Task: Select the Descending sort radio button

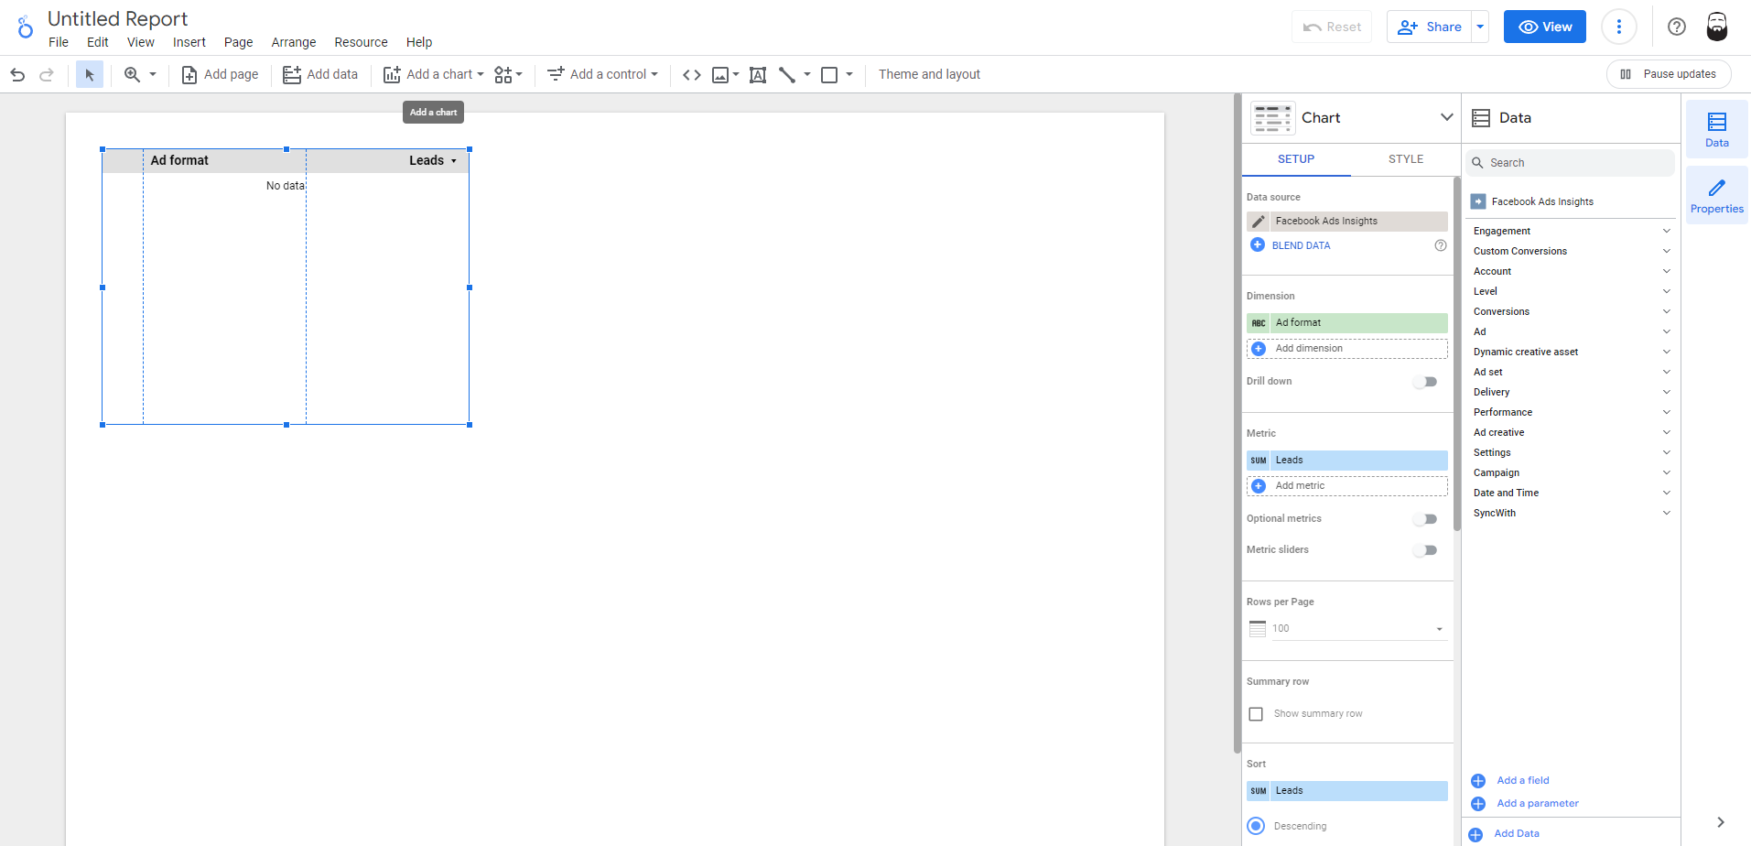Action: 1257,826
